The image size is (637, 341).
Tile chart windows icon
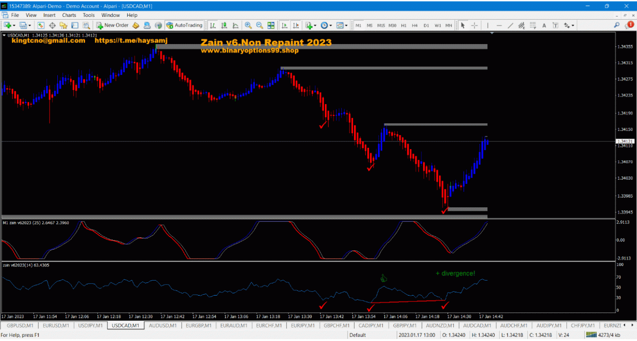[271, 25]
